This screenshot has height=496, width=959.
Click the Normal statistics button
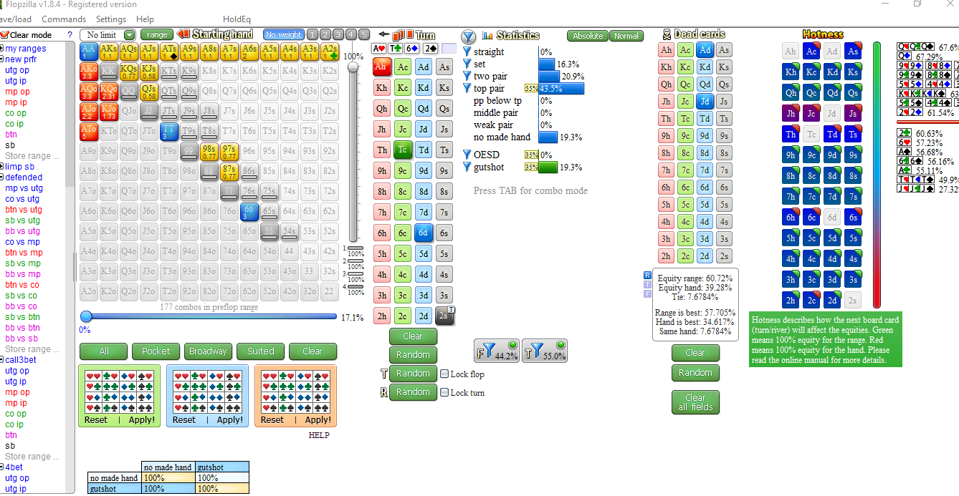click(626, 36)
